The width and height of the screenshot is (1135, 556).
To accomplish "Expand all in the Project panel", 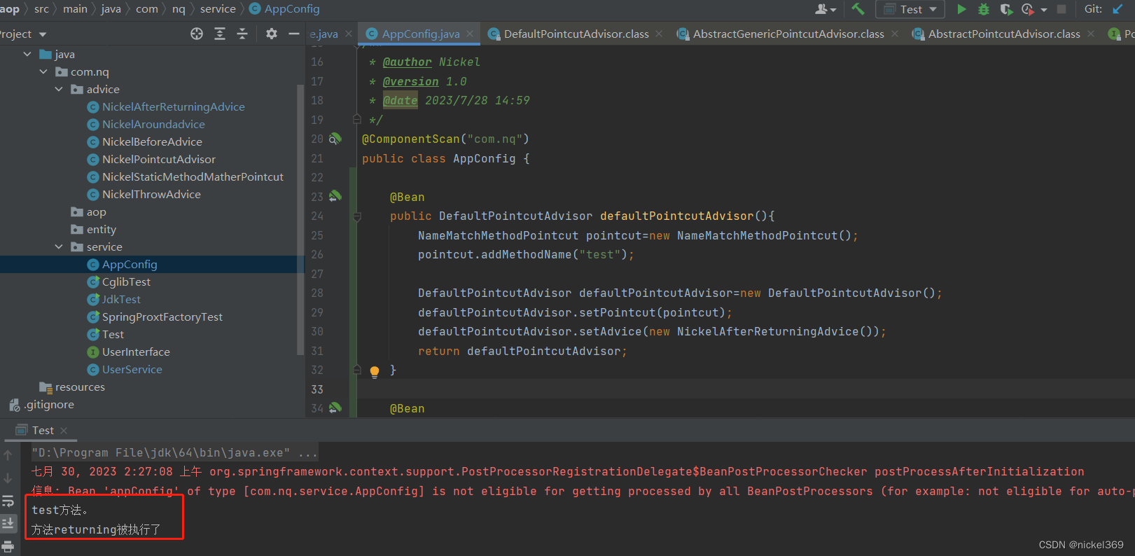I will 220,34.
